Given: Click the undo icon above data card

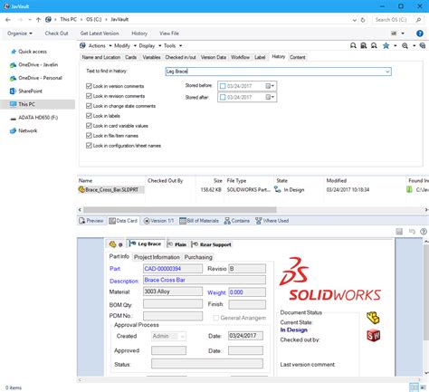Looking at the screenshot, I should tap(412, 231).
